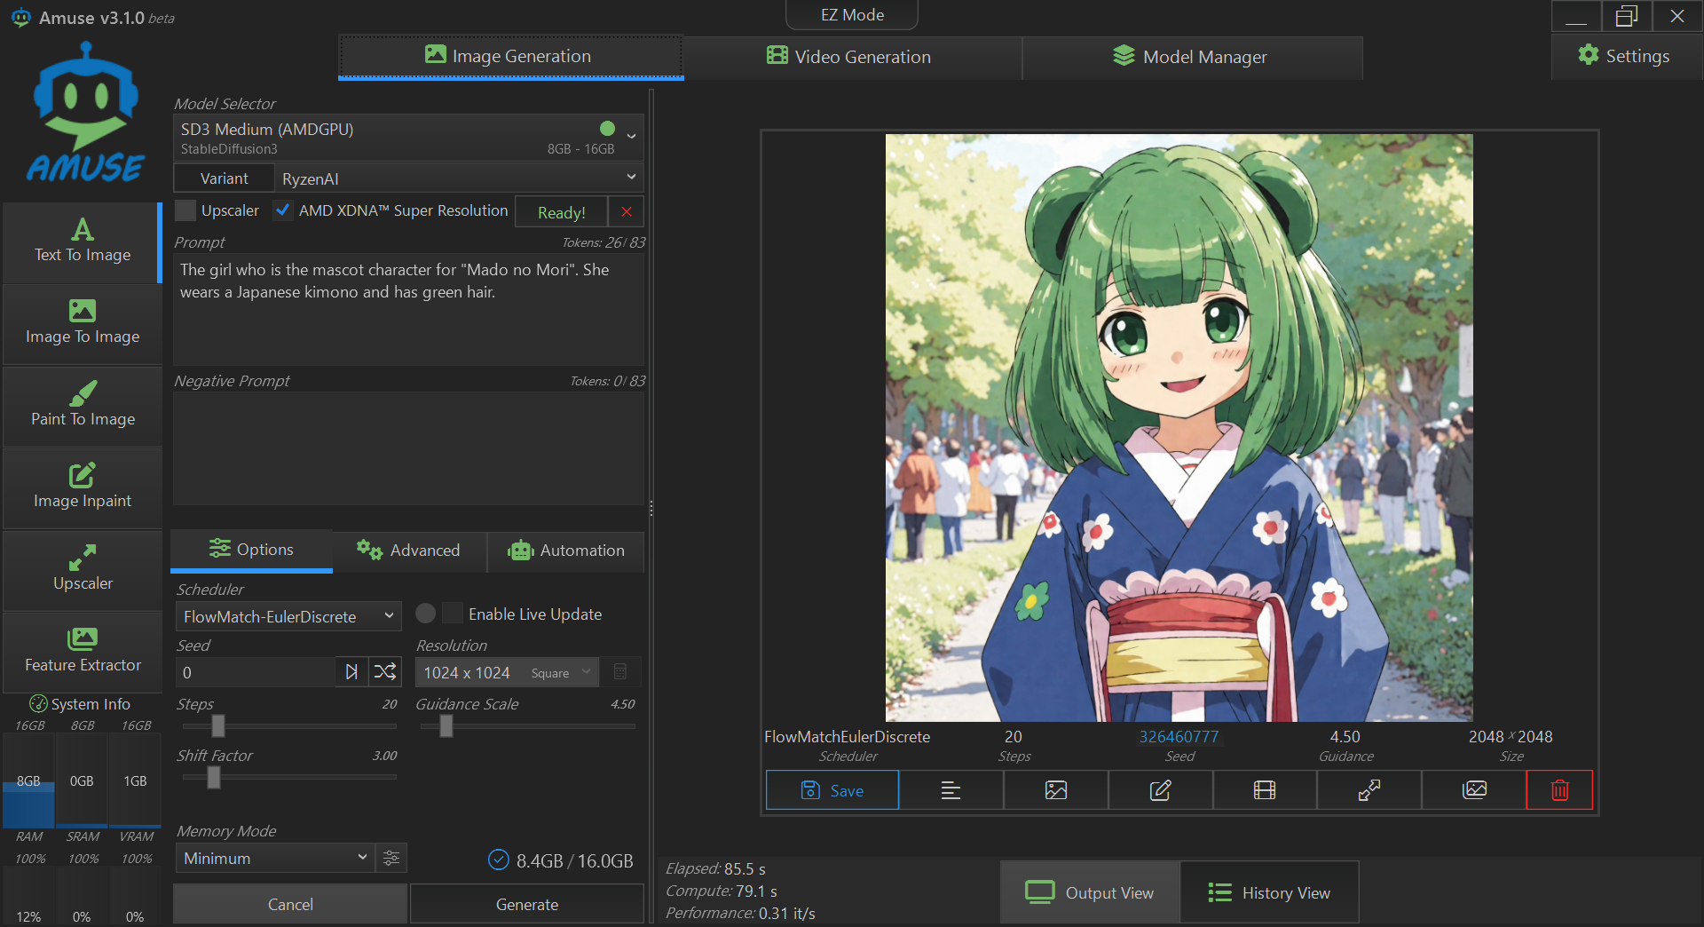The width and height of the screenshot is (1704, 927).
Task: Click the upscale arrows icon under image
Action: point(1369,790)
